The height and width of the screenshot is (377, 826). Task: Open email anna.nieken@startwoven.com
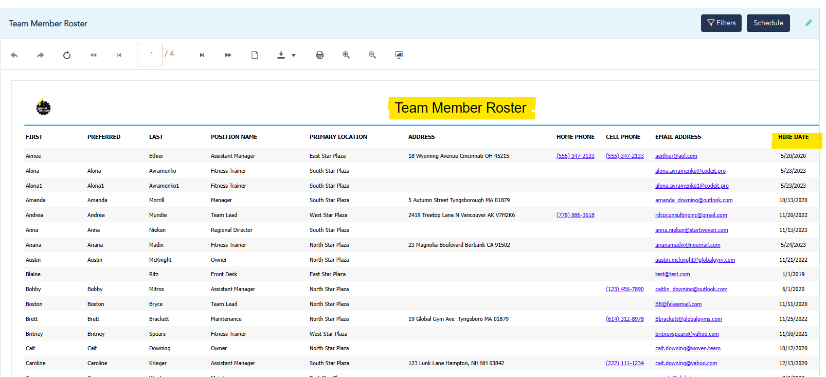point(692,230)
